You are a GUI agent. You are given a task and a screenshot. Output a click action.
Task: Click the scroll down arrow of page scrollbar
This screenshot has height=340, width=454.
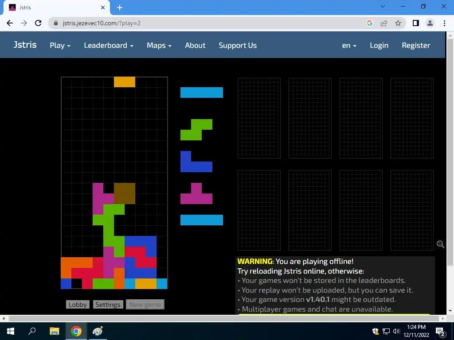(450, 311)
